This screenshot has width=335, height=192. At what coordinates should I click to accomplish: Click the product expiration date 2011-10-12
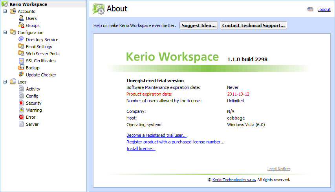click(238, 94)
